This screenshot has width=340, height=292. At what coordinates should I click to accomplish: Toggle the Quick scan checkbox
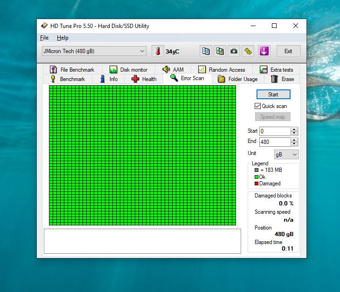coord(257,106)
